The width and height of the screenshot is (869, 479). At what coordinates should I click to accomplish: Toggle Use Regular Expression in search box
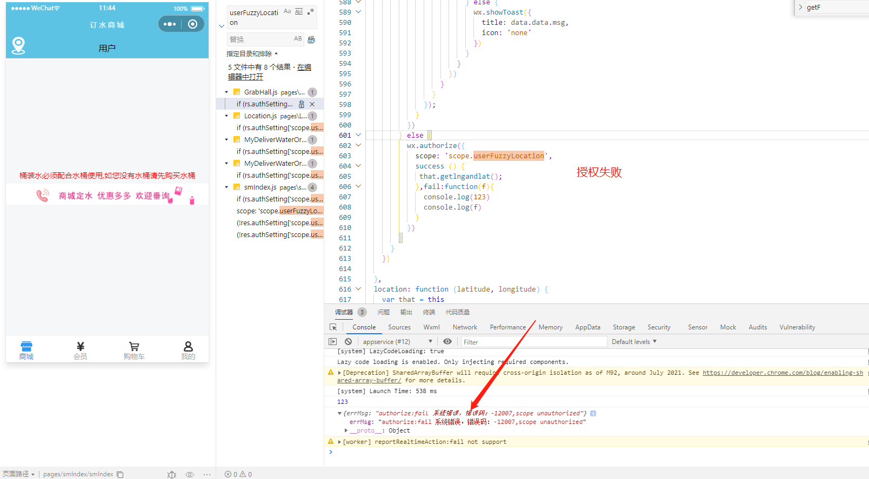coord(311,11)
